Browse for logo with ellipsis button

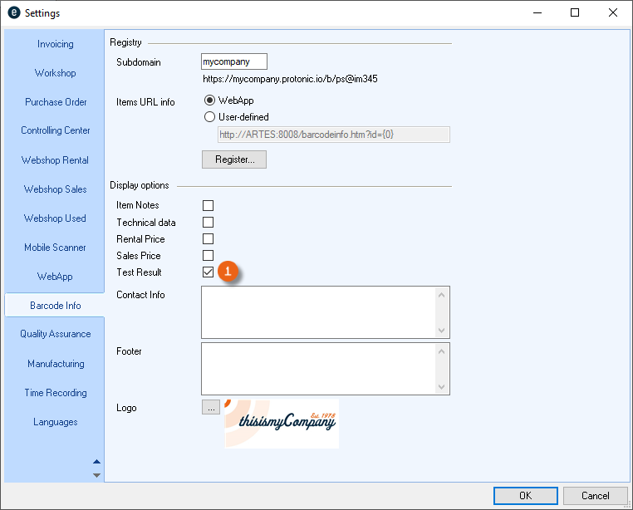(x=210, y=408)
